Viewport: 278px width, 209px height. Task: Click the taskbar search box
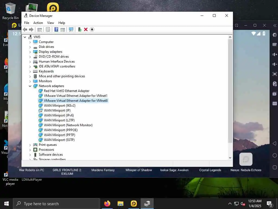tap(56, 204)
